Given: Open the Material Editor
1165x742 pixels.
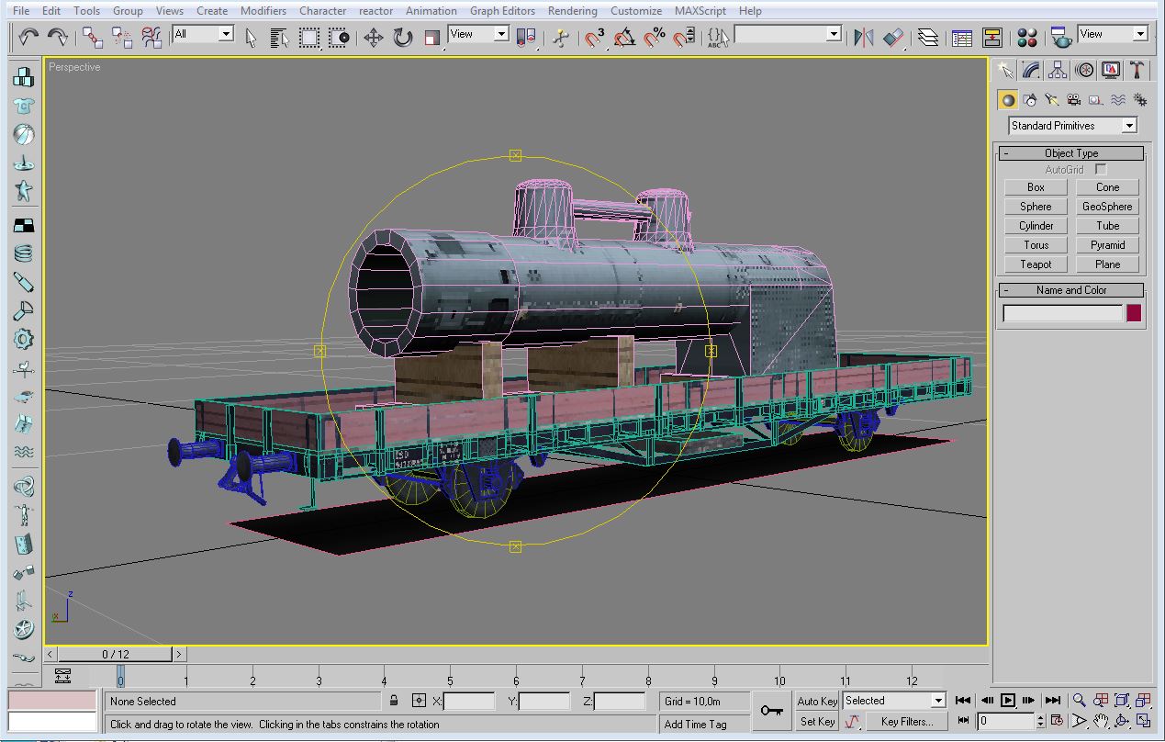Looking at the screenshot, I should point(1027,37).
